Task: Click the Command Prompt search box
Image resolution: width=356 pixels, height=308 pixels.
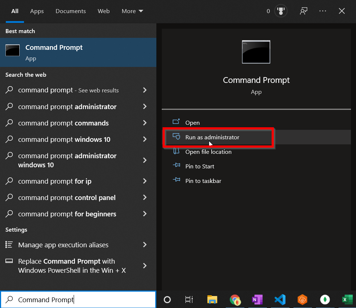Action: click(78, 300)
